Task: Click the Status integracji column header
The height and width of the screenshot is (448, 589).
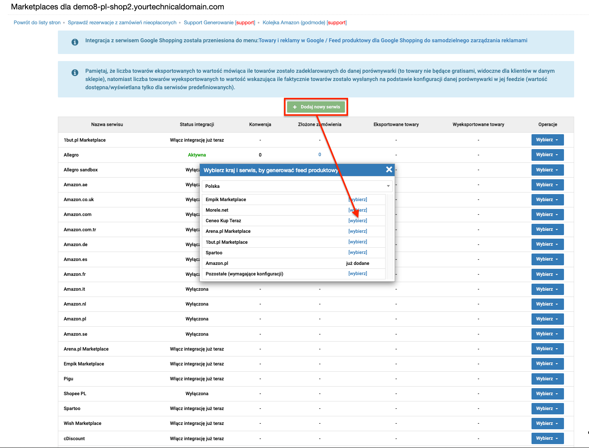Action: tap(197, 124)
